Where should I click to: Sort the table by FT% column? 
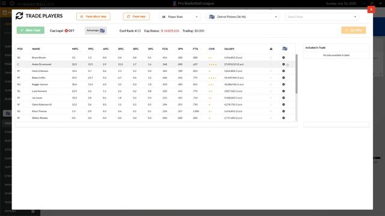point(196,49)
